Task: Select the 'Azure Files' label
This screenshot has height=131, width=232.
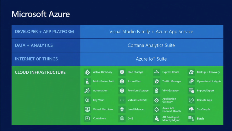Action: click(134, 81)
